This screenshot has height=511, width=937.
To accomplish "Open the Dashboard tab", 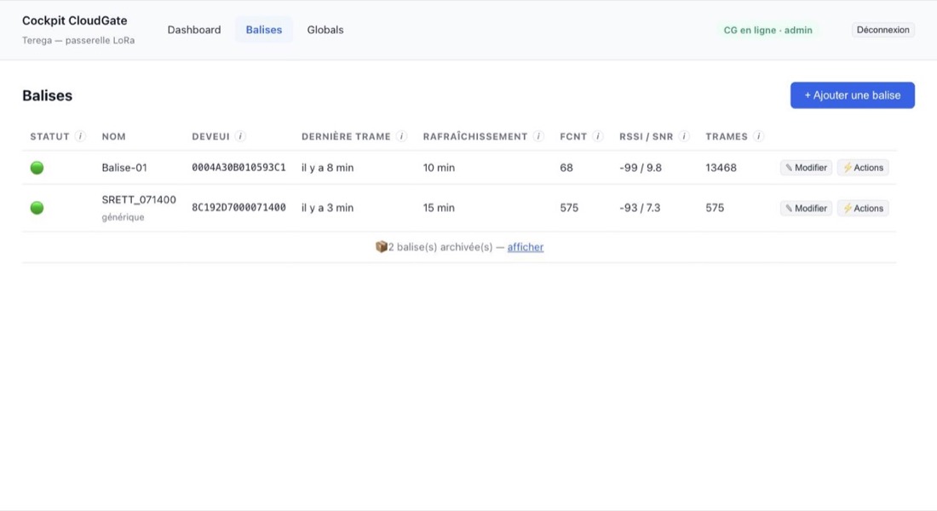I will (x=194, y=30).
